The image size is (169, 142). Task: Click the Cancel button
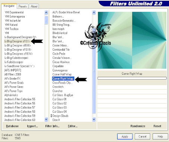coord(143,136)
